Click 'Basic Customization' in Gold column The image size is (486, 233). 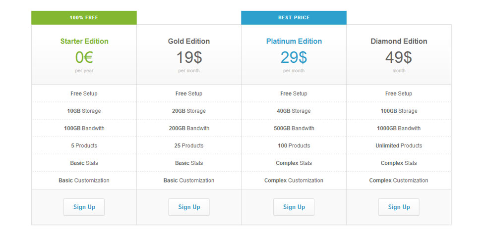coord(189,180)
